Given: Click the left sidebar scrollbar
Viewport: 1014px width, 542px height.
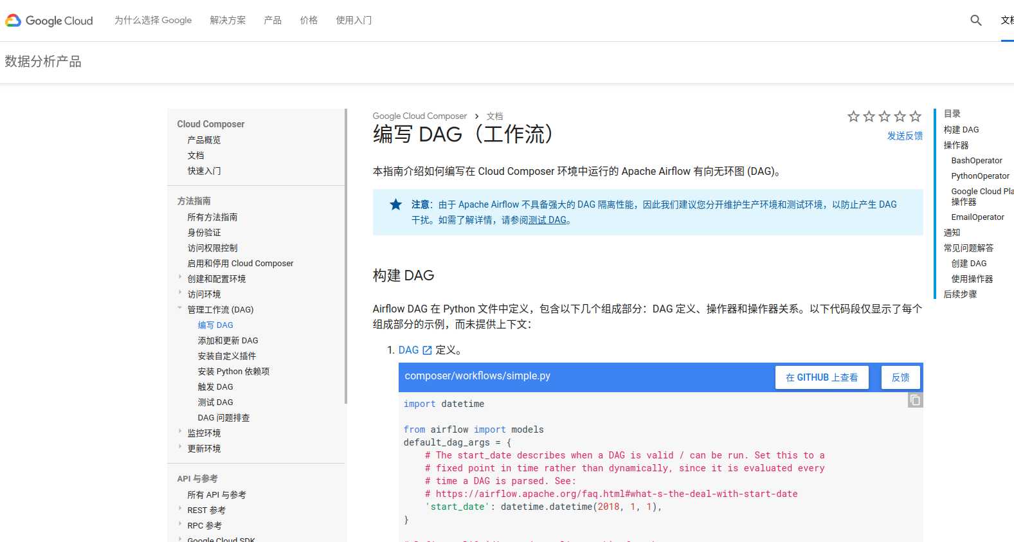Looking at the screenshot, I should [x=346, y=257].
